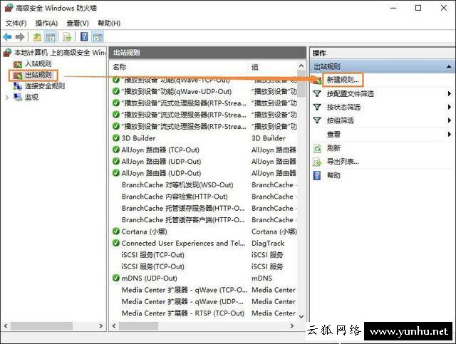Image resolution: width=456 pixels, height=344 pixels.
Task: Click the green check icon for mDNS (UDP-Out)
Action: click(116, 278)
